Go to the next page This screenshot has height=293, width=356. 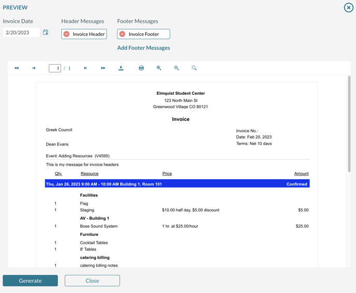[85, 68]
